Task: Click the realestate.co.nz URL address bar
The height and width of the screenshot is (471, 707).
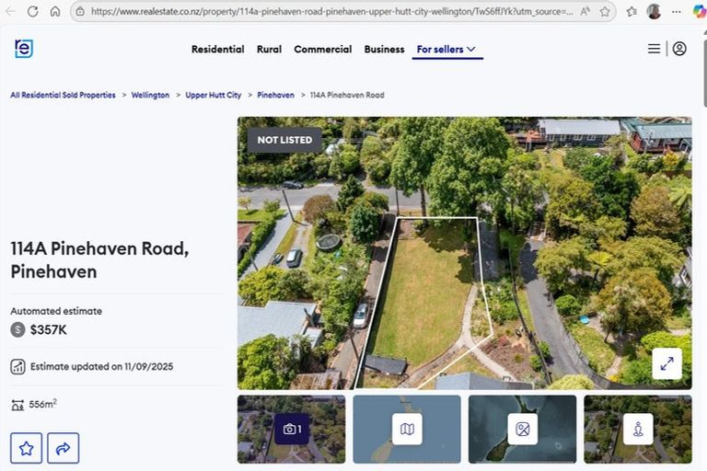Action: coord(331,12)
